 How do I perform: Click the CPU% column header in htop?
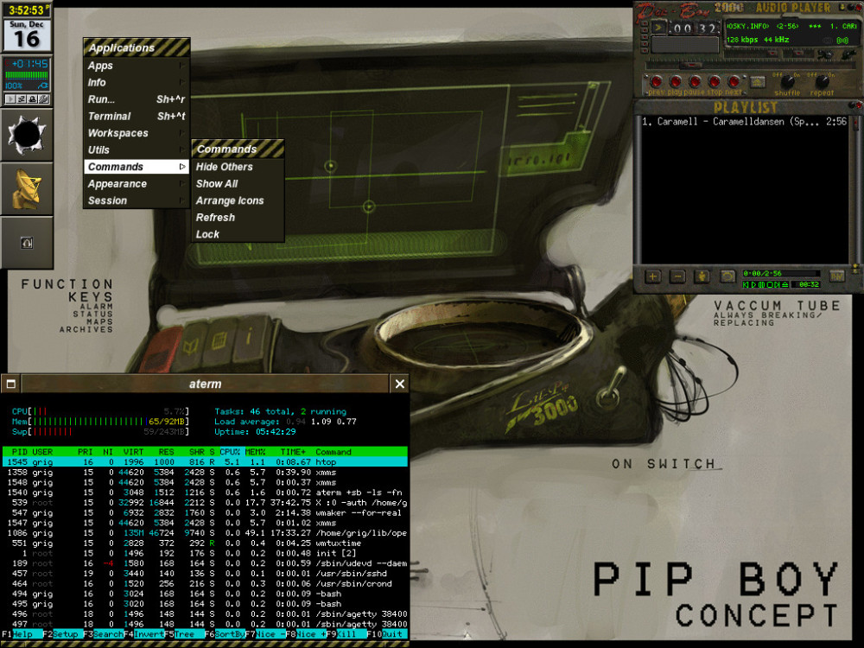[231, 452]
